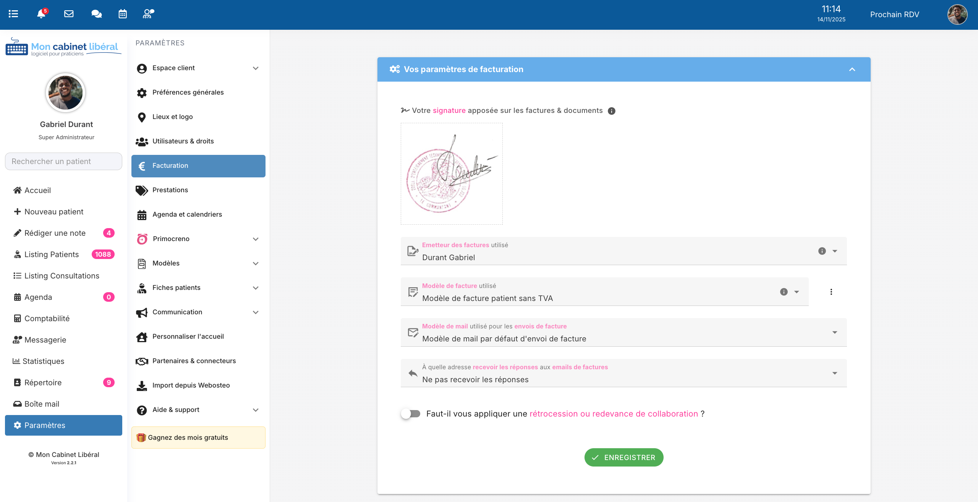Open three-dot menu beside Modèle de facture

(831, 292)
